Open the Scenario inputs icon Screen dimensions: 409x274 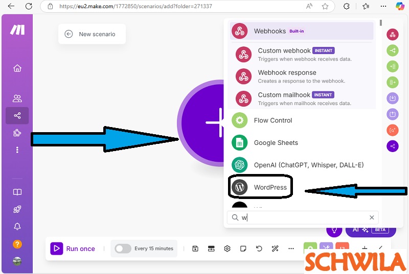(211, 249)
